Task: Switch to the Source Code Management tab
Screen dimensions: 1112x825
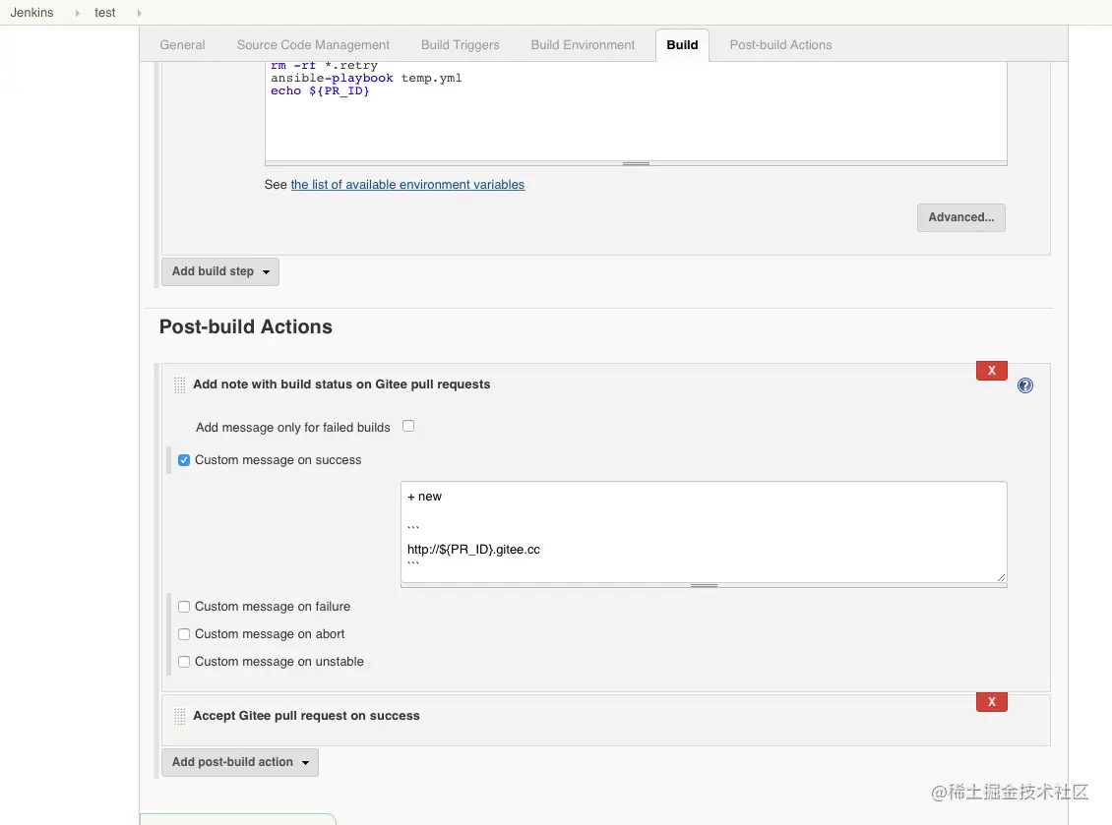Action: tap(313, 45)
